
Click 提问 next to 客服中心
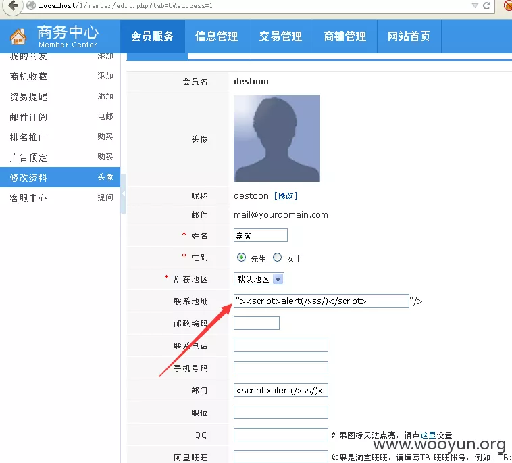[x=105, y=197]
